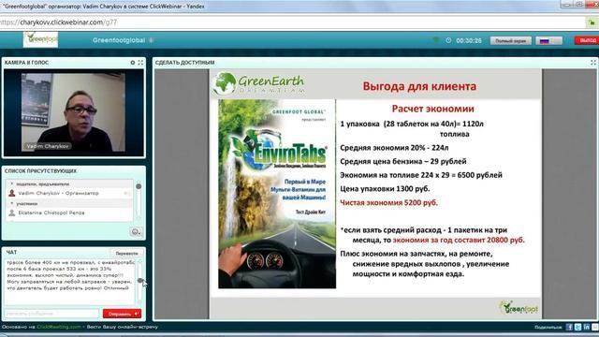The width and height of the screenshot is (599, 337).
Task: Click the green connection status indicator
Action: 436,40
